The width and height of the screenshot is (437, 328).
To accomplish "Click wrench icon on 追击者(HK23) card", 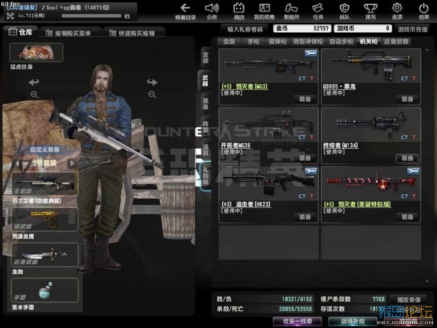I will tap(310, 171).
